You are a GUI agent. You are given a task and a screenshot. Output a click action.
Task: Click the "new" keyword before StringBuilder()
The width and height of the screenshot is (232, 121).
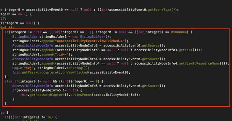(x=75, y=37)
